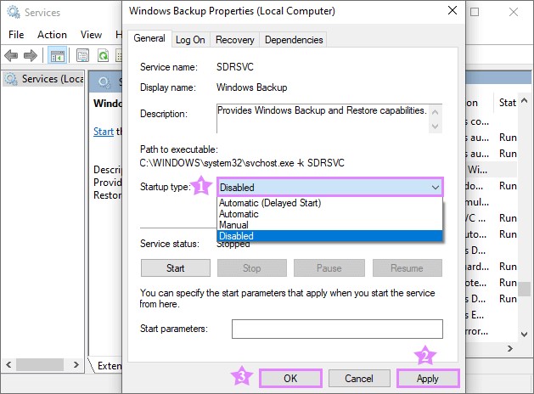534x394 pixels.
Task: Click the Refresh toolbar icon
Action: (x=102, y=56)
